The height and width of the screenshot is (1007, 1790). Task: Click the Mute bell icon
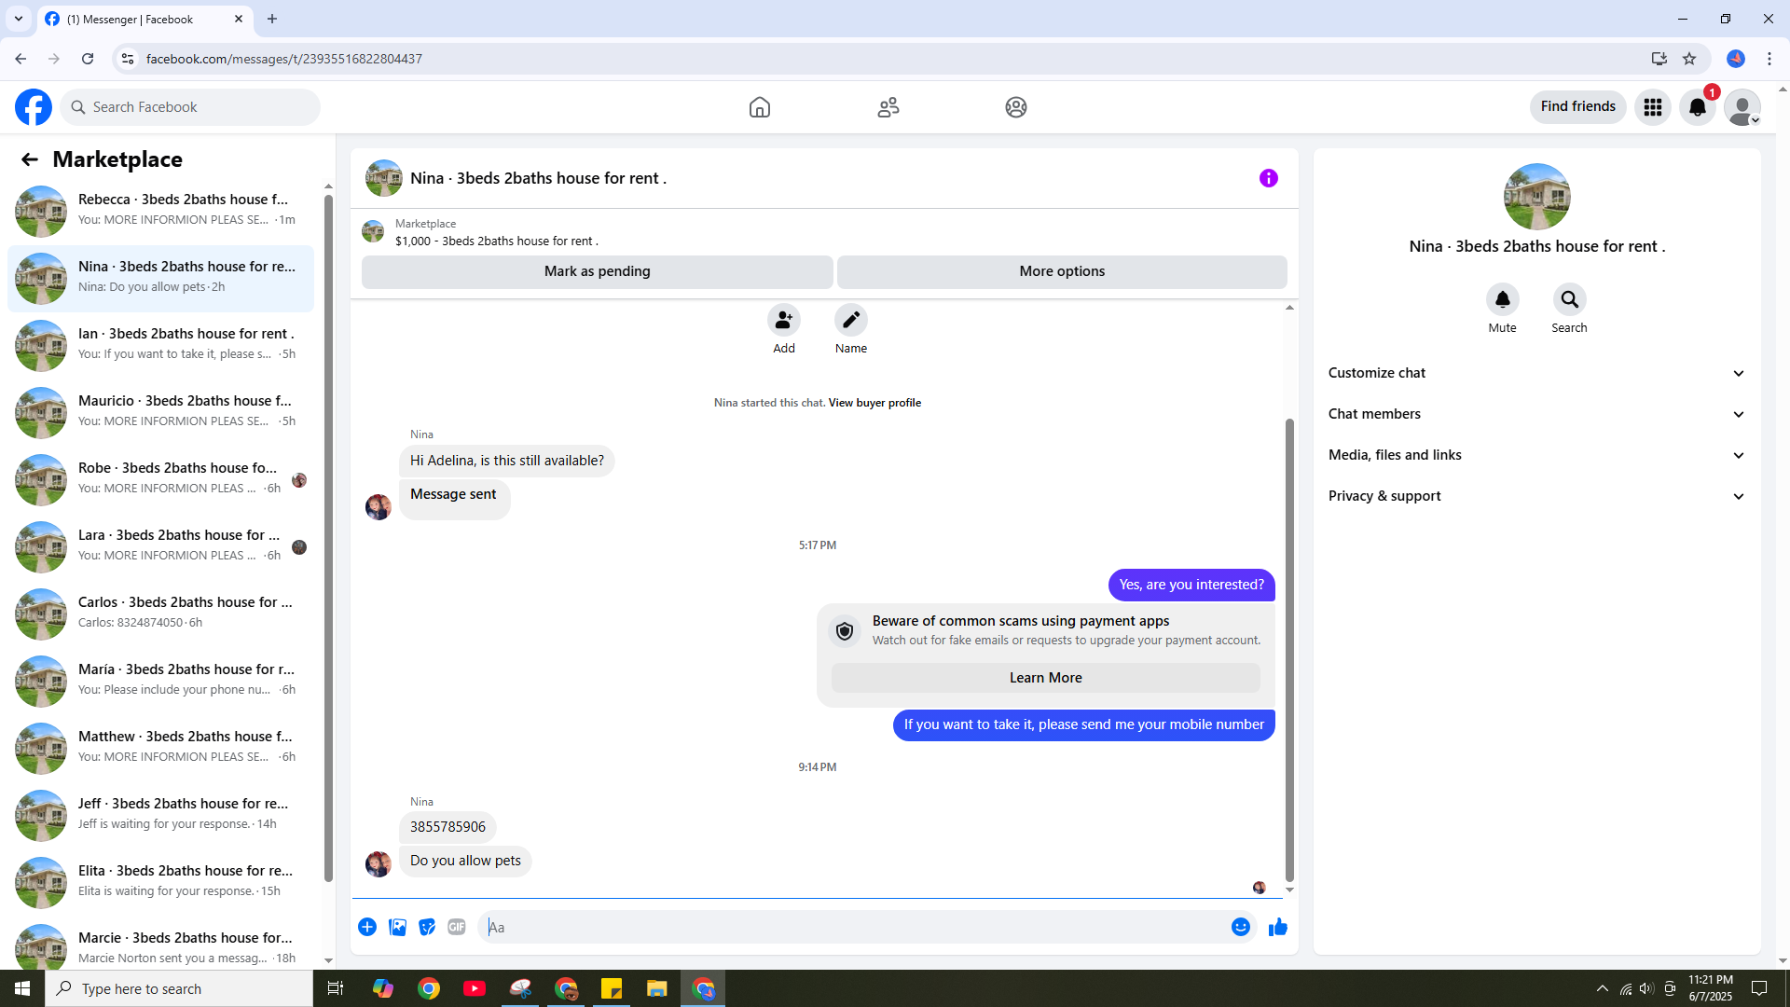(1502, 299)
